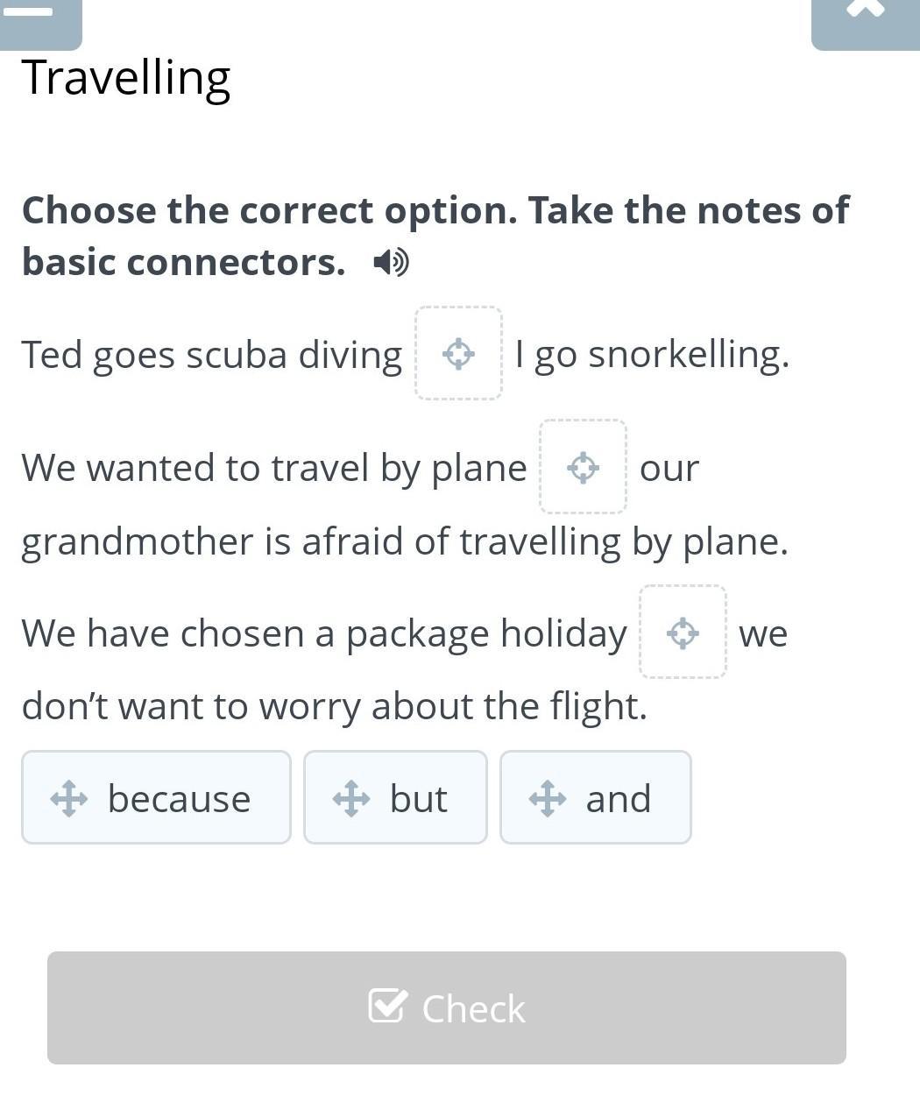
Task: Click the checkmark icon in the Check button
Action: point(387,1007)
